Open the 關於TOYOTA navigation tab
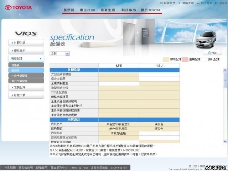 pyautogui.click(x=150, y=10)
